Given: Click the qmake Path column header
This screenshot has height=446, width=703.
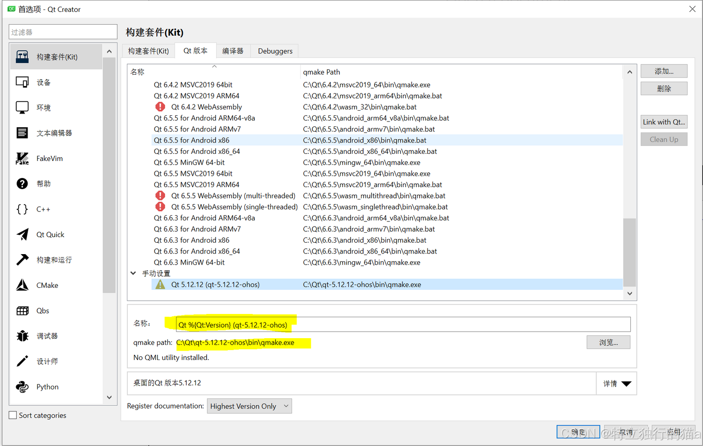Looking at the screenshot, I should tap(461, 72).
